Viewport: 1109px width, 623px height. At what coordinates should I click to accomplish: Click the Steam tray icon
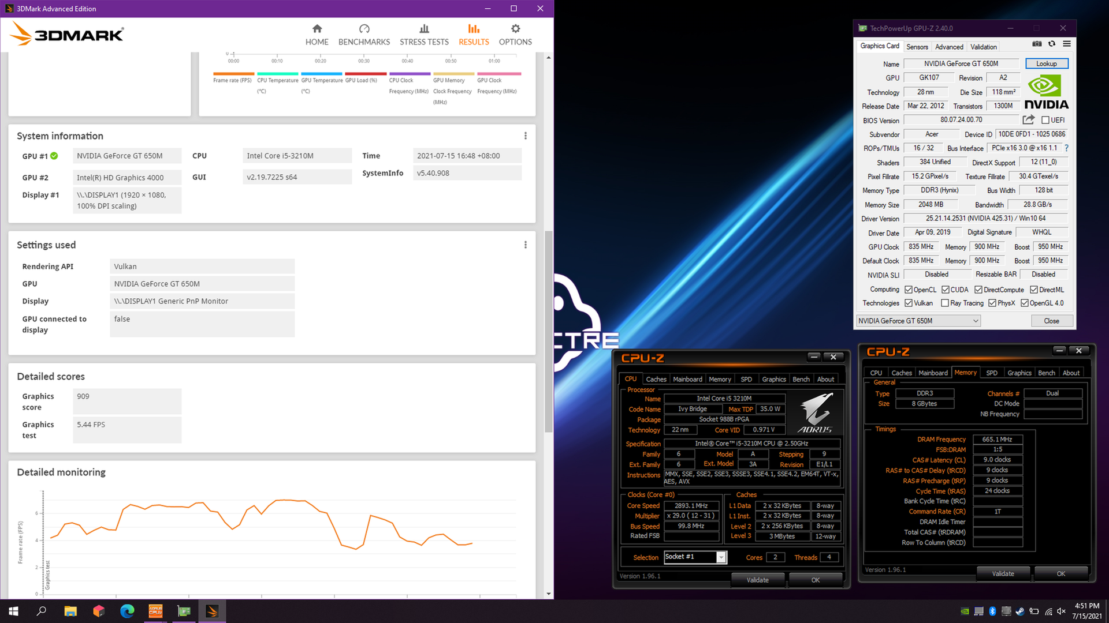click(x=1020, y=611)
